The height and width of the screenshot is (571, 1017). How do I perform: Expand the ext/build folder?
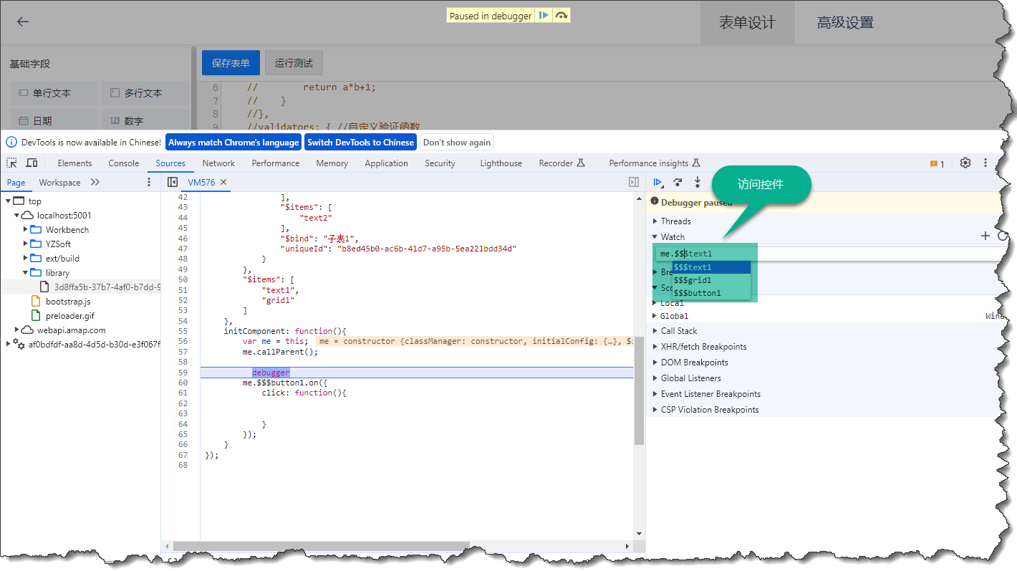coord(26,259)
